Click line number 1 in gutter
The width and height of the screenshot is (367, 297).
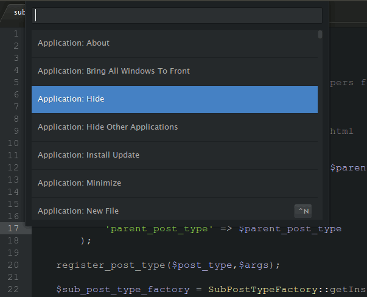[16, 33]
